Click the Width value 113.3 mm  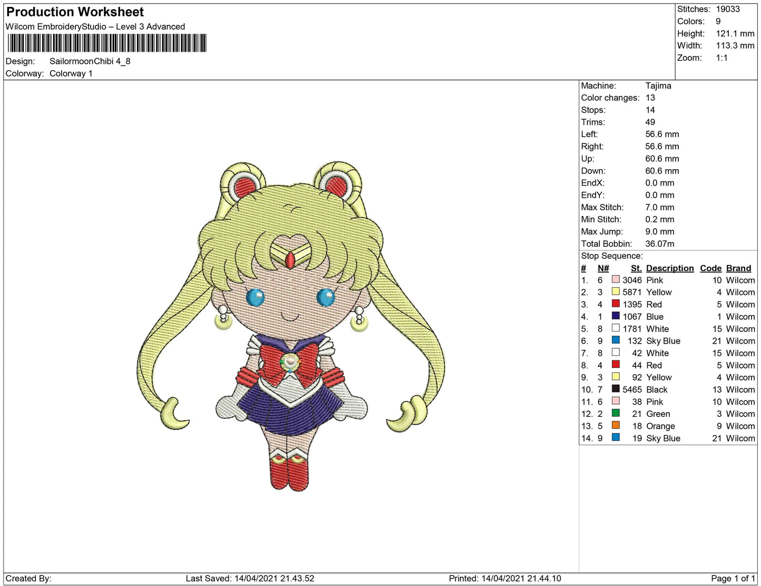pos(735,45)
